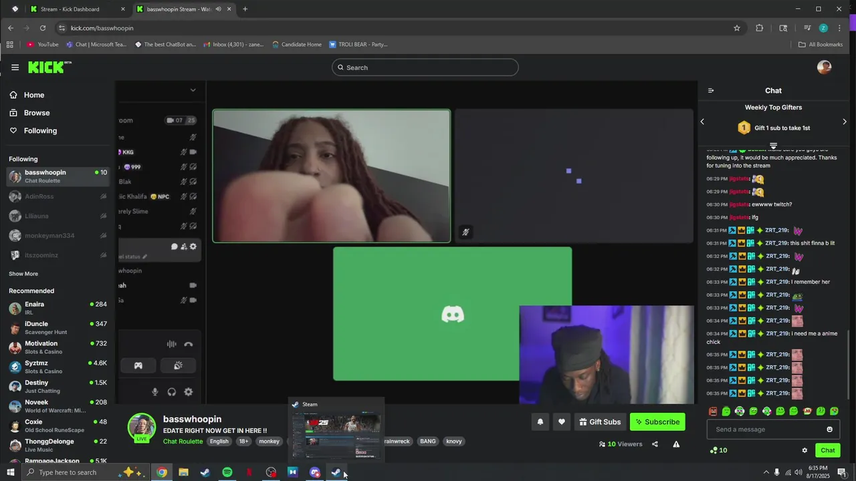Click the Subscribe button

click(657, 422)
